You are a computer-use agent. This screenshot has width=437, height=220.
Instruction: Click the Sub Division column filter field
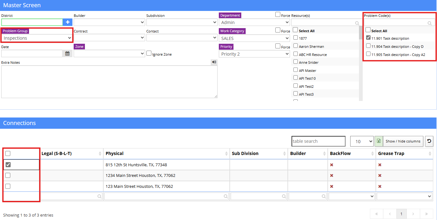click(259, 196)
